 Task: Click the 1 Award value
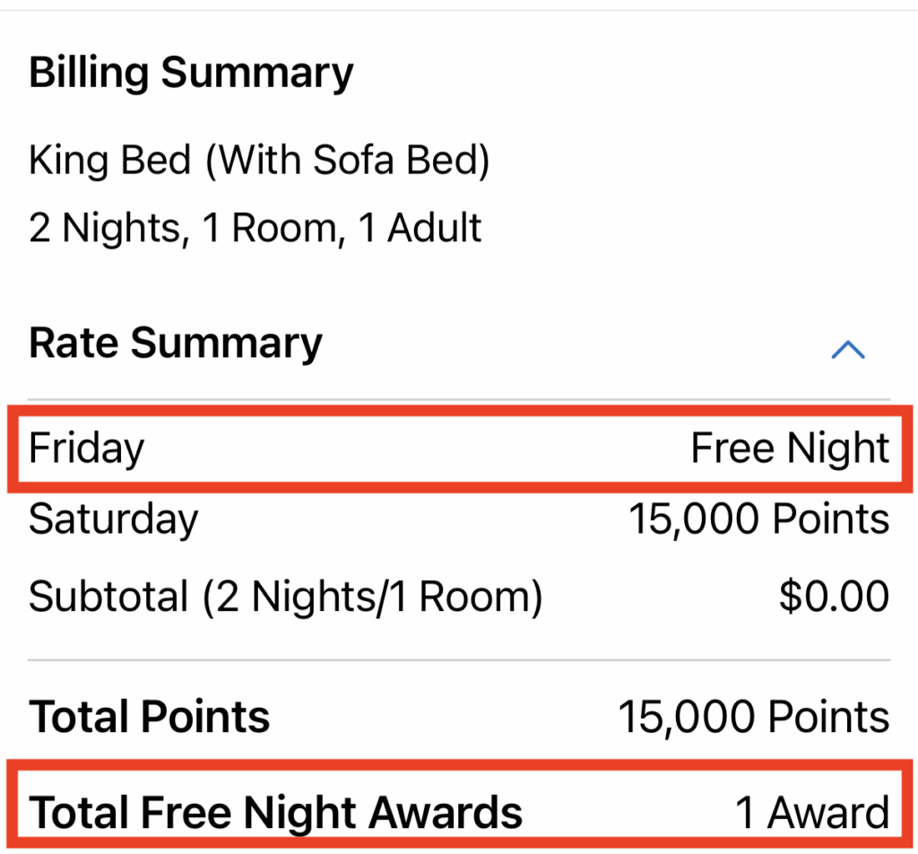coord(812,813)
